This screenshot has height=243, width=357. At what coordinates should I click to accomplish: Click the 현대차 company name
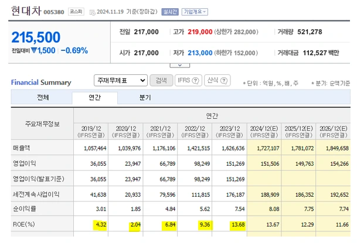tap(26, 11)
